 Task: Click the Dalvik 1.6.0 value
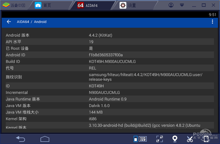[99, 106]
